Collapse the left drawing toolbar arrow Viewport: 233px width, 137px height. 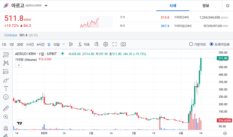12,130
